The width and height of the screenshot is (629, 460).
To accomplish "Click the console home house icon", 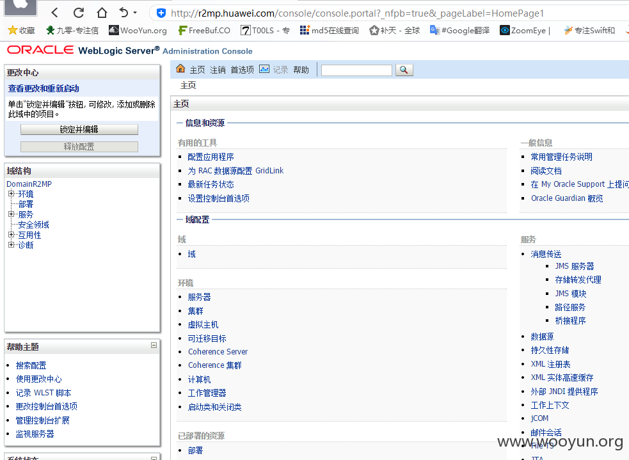I will click(x=180, y=68).
